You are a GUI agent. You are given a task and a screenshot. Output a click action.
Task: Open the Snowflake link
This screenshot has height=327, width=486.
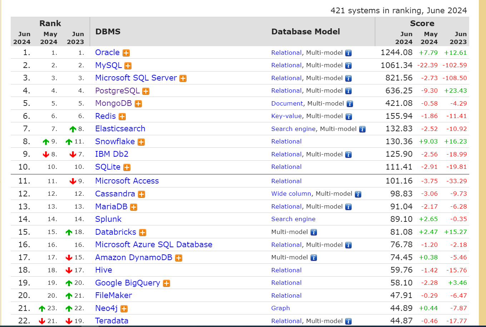(x=115, y=141)
